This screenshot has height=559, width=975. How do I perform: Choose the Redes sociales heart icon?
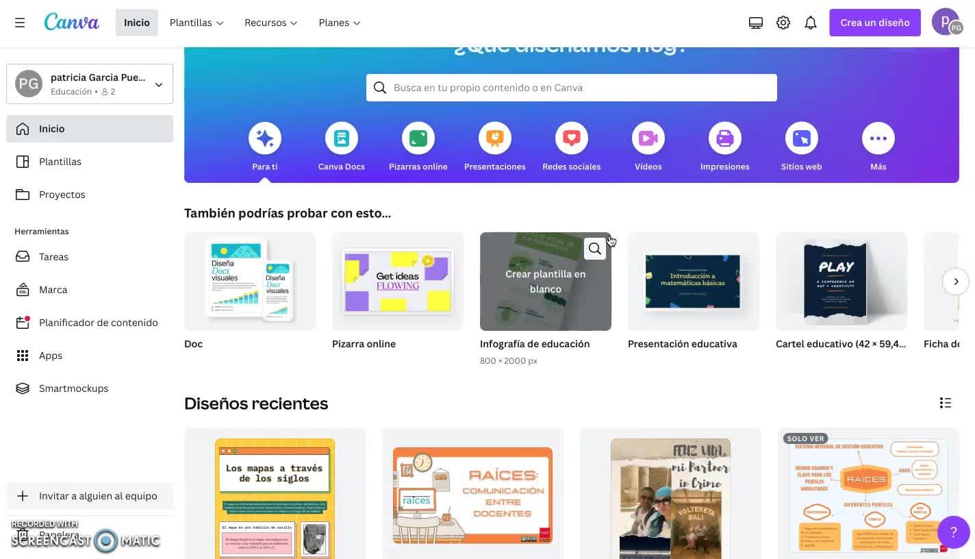[x=572, y=138]
